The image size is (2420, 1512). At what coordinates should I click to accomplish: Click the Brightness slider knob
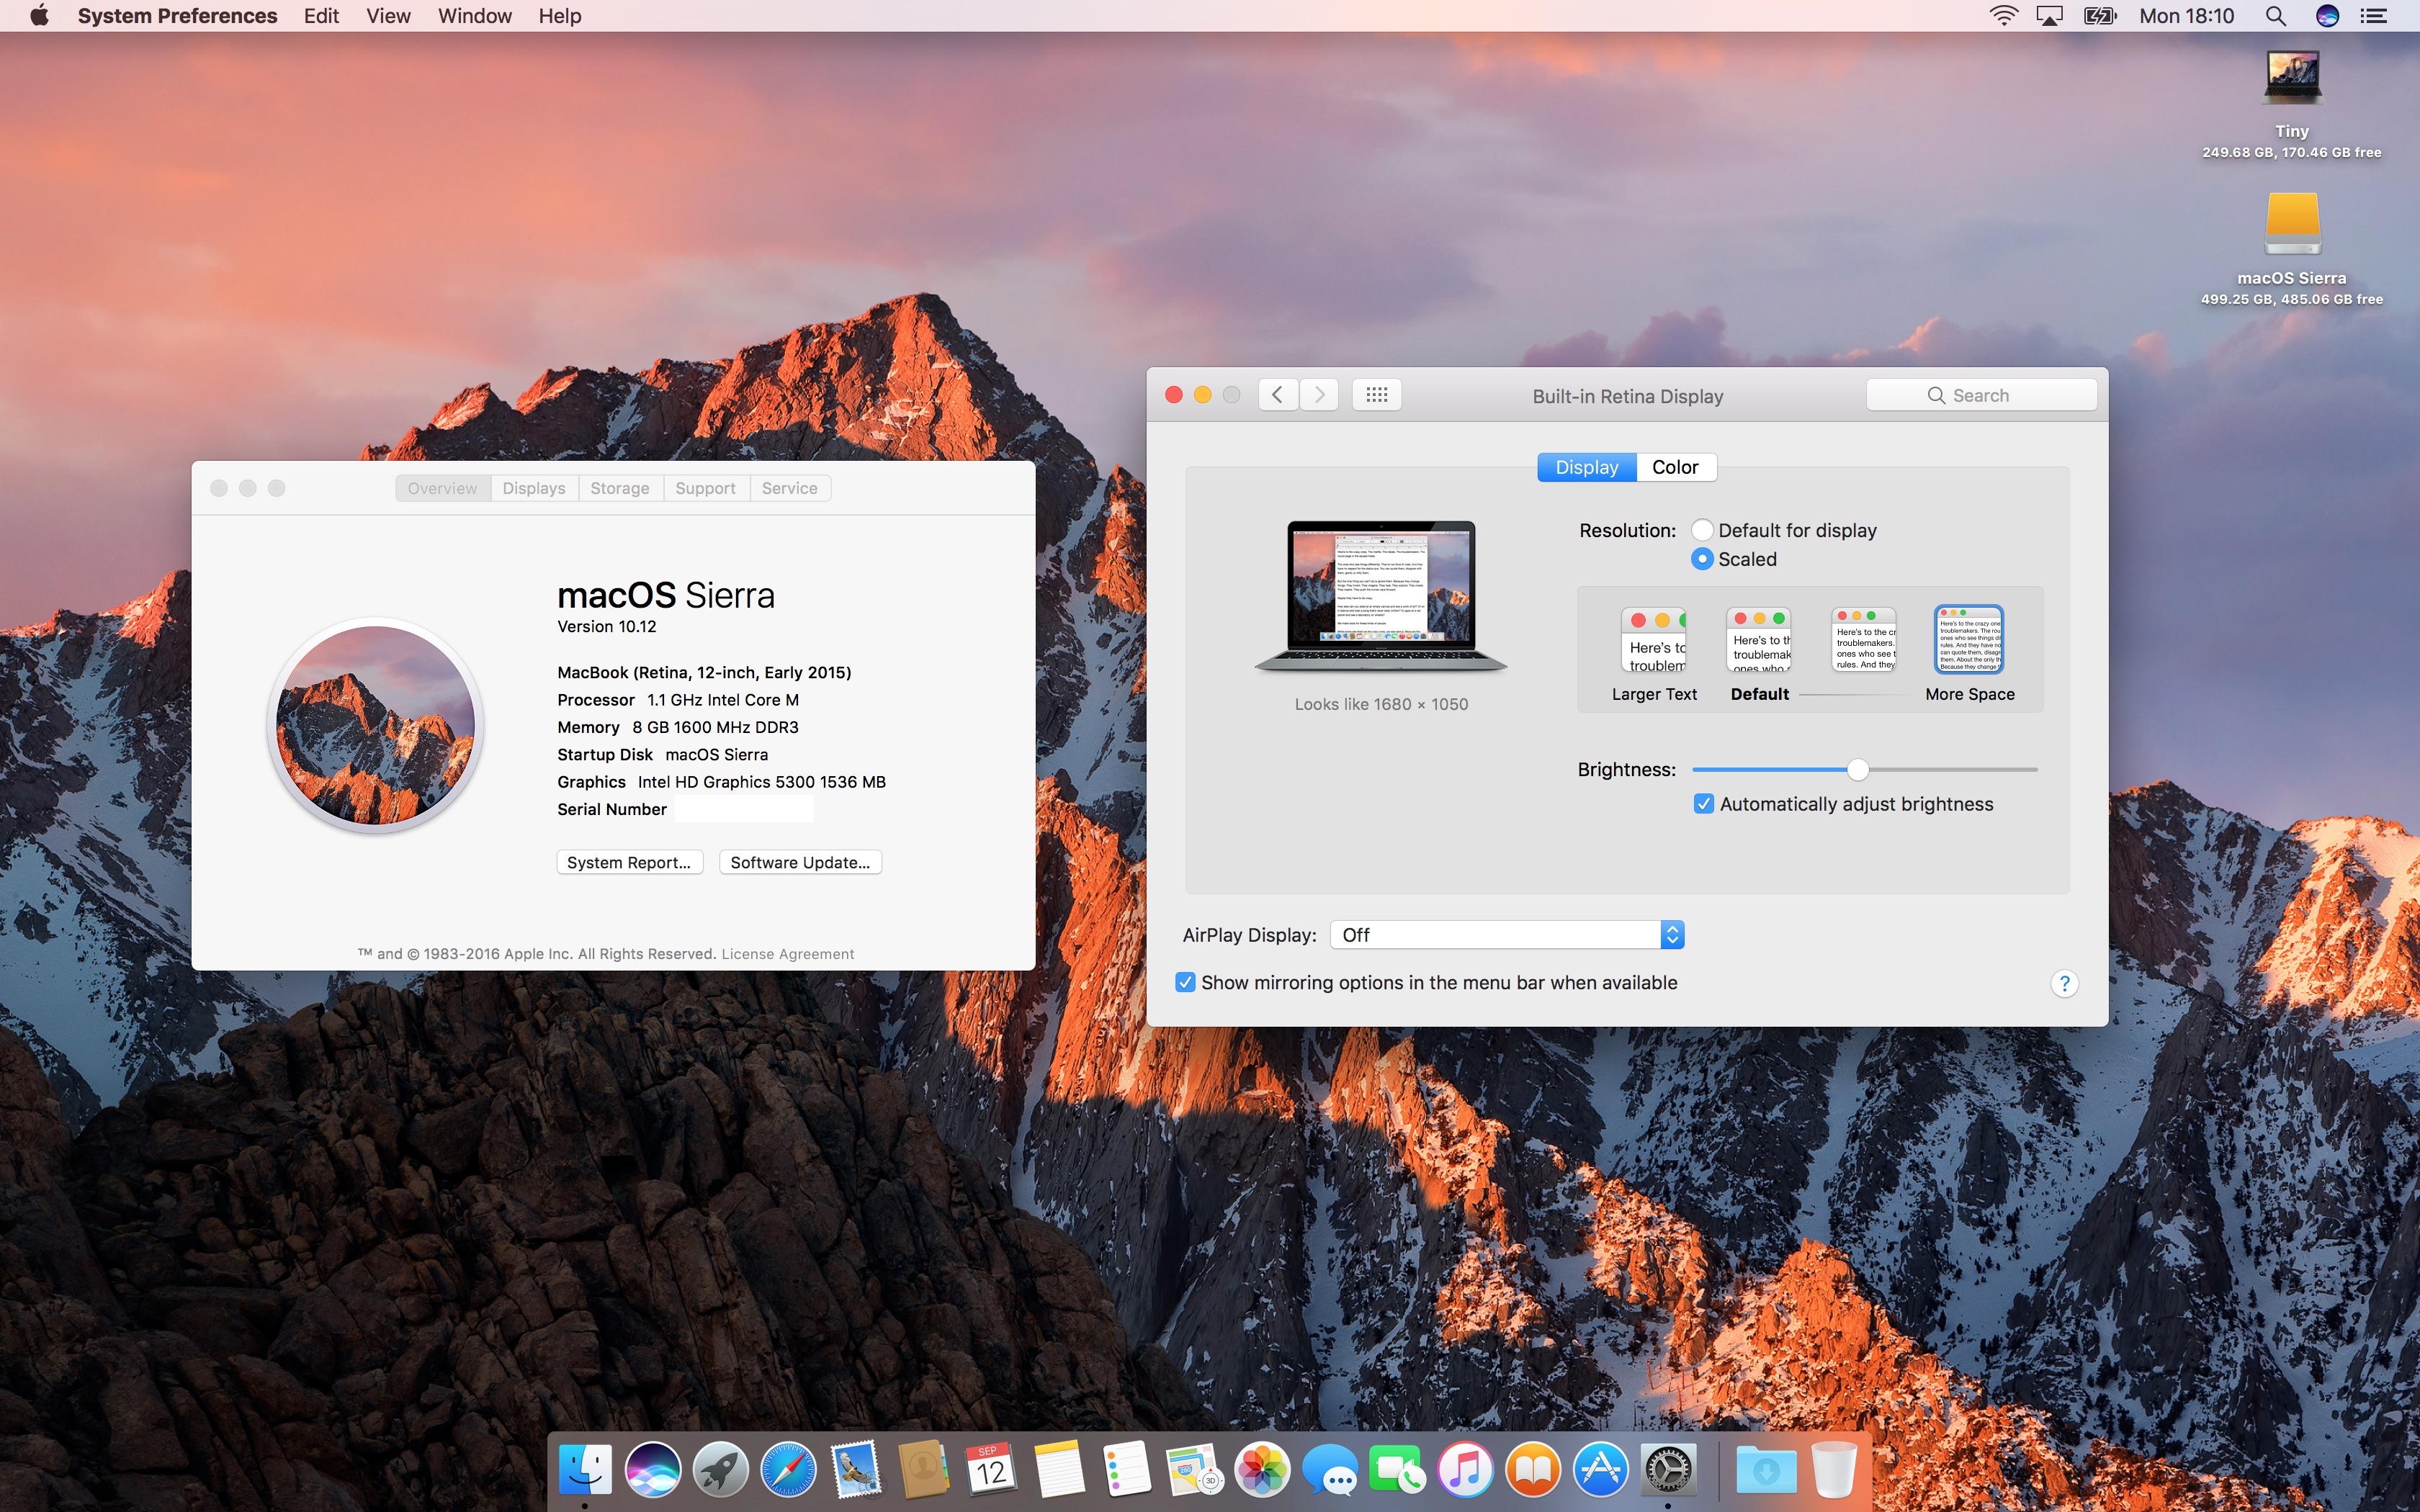(1857, 769)
